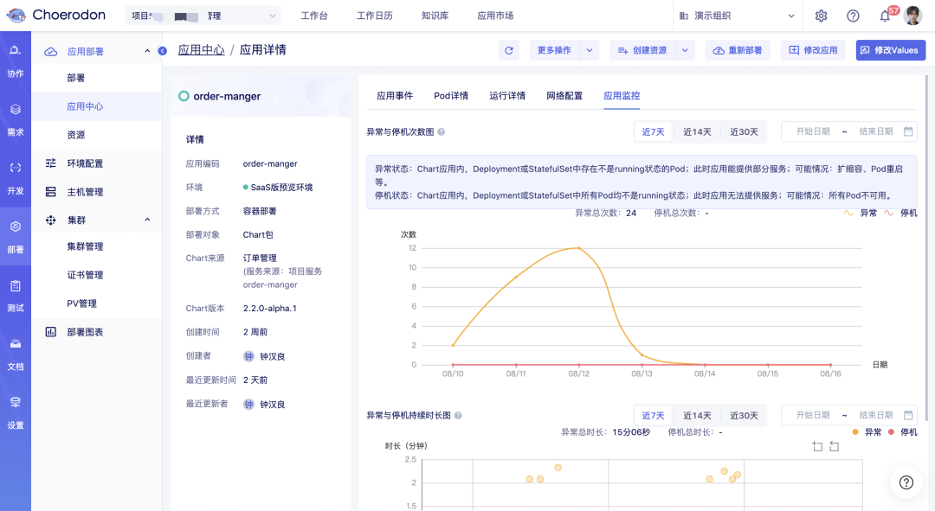
Task: Switch to the 应用事件 tab
Action: pos(395,96)
